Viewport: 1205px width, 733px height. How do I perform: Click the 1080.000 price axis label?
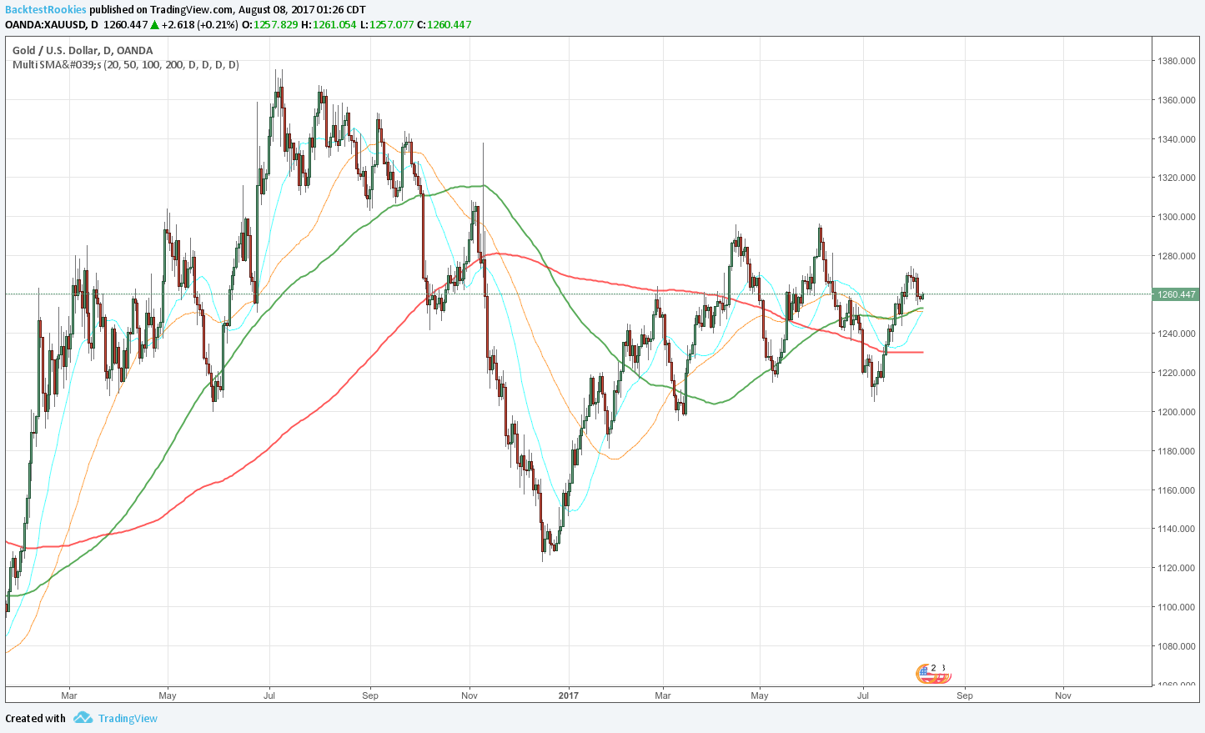(1177, 646)
